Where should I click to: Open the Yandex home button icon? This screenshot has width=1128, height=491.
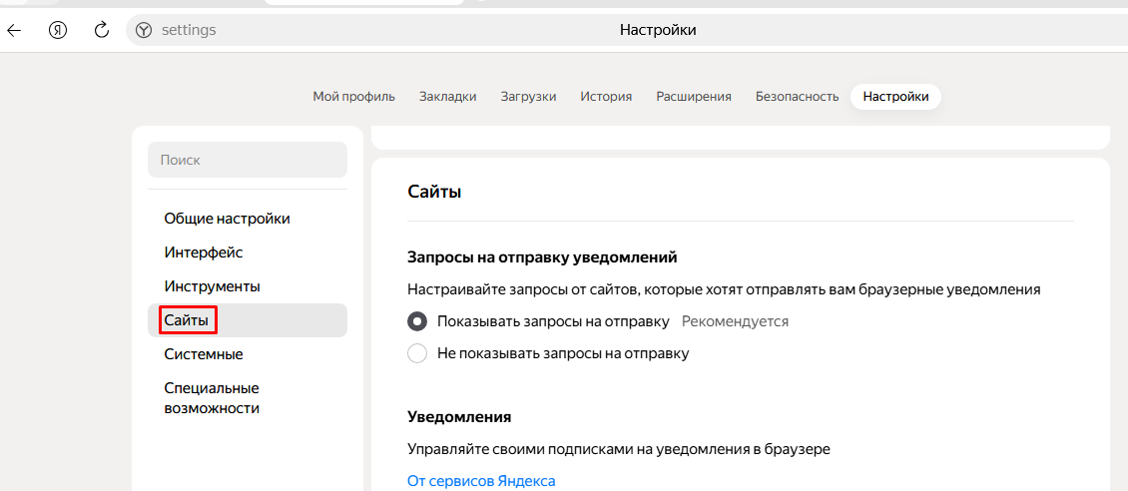(58, 30)
